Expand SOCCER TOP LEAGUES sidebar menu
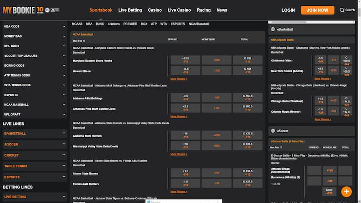The width and height of the screenshot is (361, 203). 35,56
